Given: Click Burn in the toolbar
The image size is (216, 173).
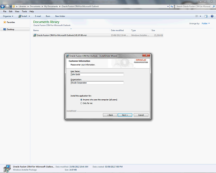Looking at the screenshot, I should pyautogui.click(x=48, y=16).
